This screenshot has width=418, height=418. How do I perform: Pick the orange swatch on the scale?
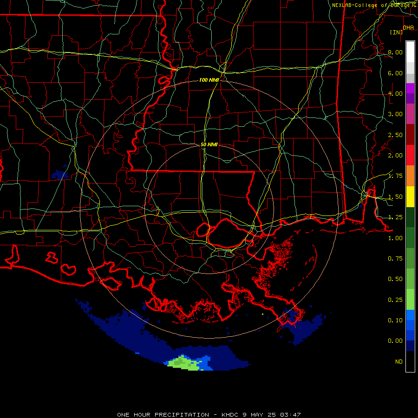coord(410,176)
